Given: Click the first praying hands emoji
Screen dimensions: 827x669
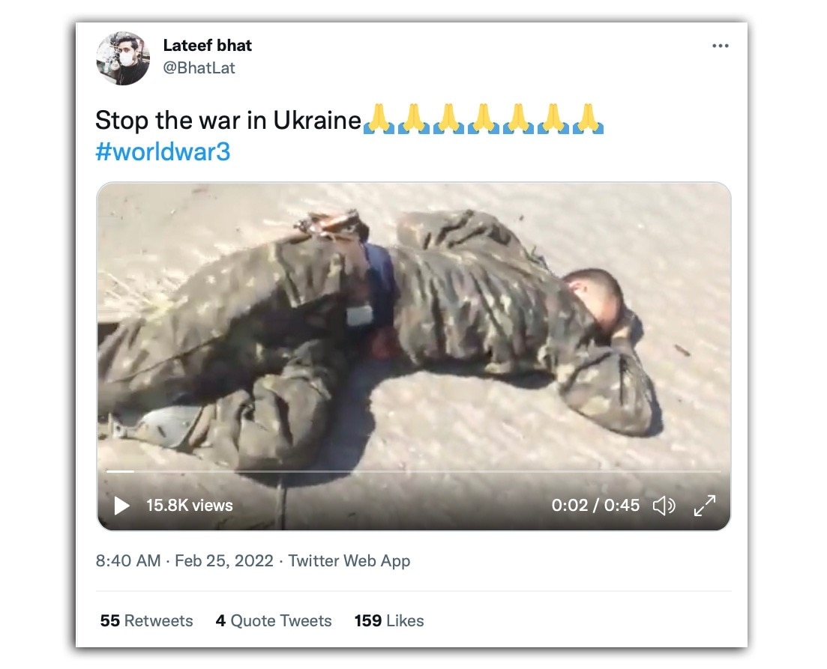Looking at the screenshot, I should tap(379, 119).
